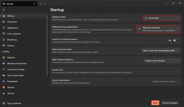Open the When Terminal starts dropdown
This screenshot has height=107, width=184.
(x=161, y=50)
